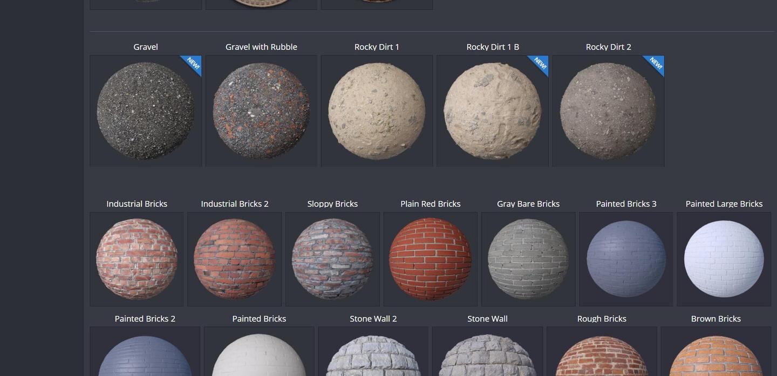
Task: Select the Stone Wall 2 texture preview
Action: click(373, 356)
